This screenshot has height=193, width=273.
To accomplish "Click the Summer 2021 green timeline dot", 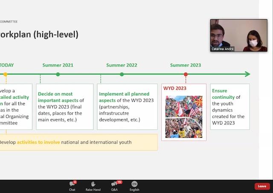I will 58,74.
